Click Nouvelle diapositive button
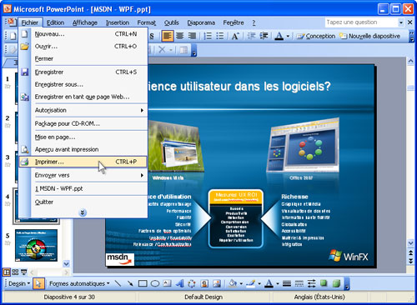 370,36
